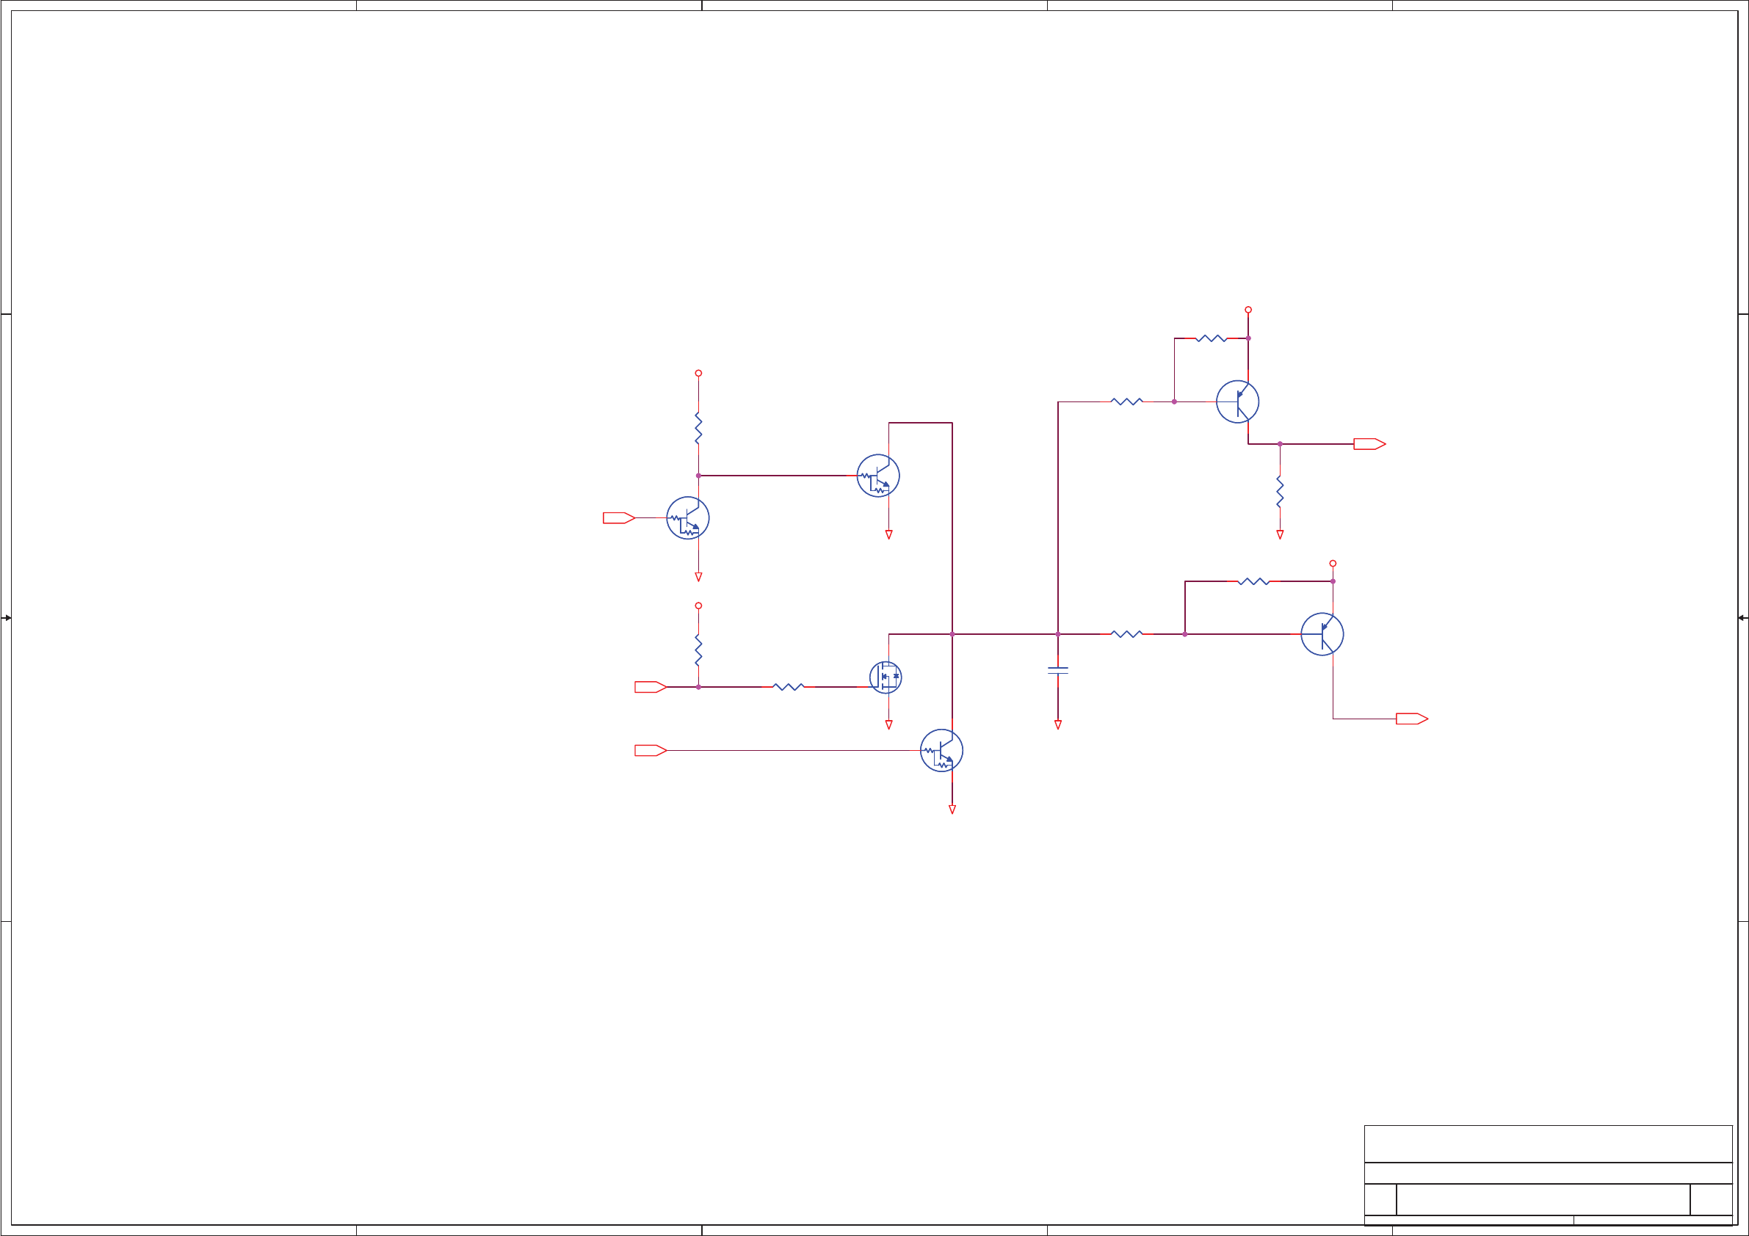1749x1236 pixels.
Task: Select the lowest right-side output port
Action: pyautogui.click(x=1411, y=719)
